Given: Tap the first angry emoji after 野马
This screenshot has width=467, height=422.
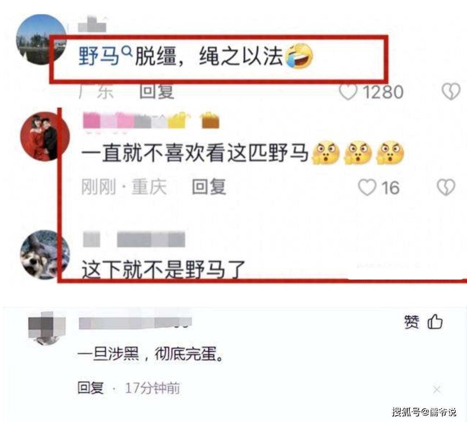Looking at the screenshot, I should [x=326, y=152].
